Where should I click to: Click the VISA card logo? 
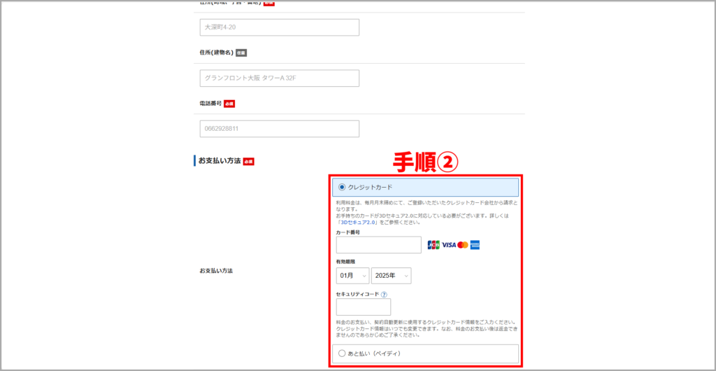click(449, 245)
